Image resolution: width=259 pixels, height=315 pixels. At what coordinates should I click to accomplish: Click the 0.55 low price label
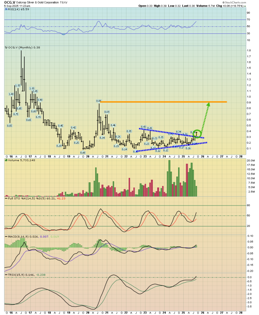[10, 126]
